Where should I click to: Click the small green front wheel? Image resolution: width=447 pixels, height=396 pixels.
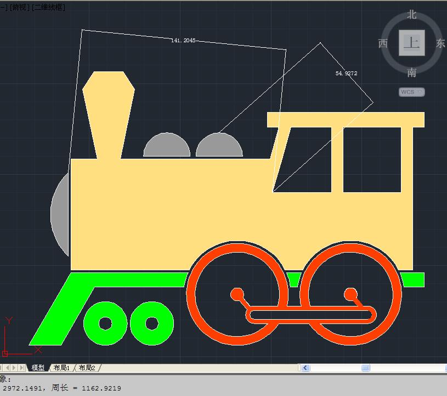pyautogui.click(x=105, y=322)
